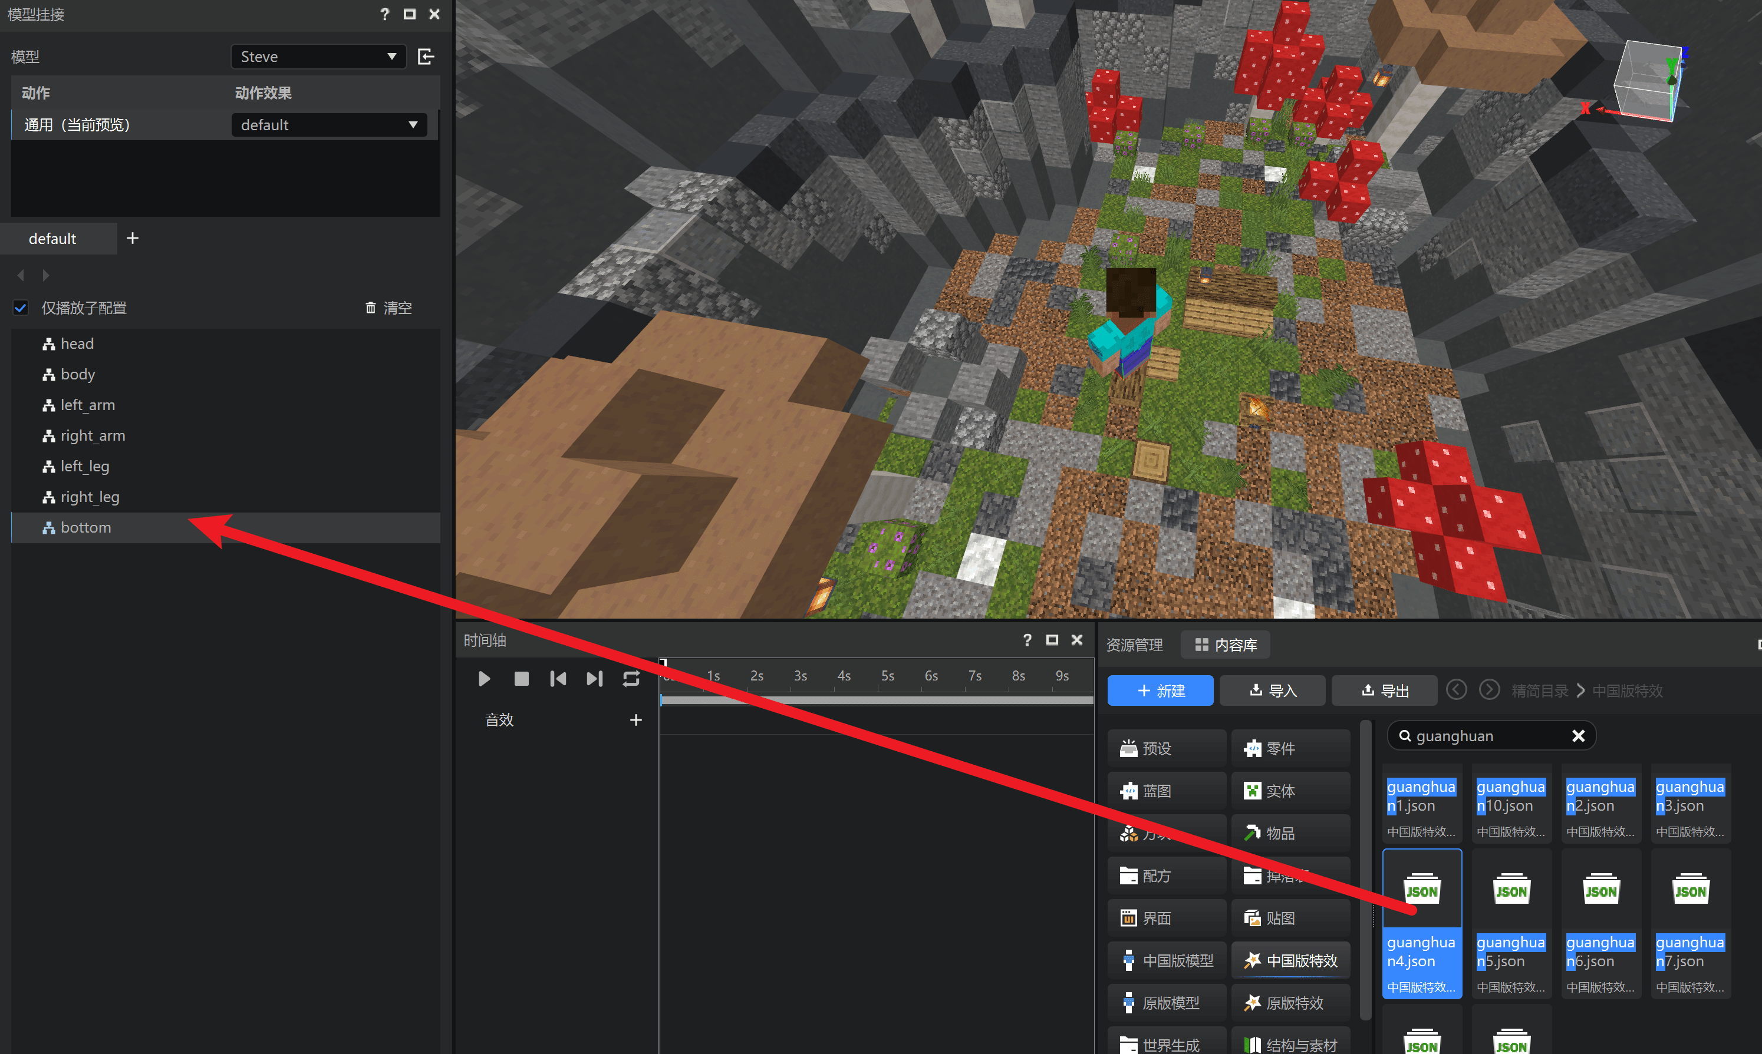Screen dimensions: 1762x1054
Task: Click the 精简目录 breadcrumb
Action: (1540, 691)
